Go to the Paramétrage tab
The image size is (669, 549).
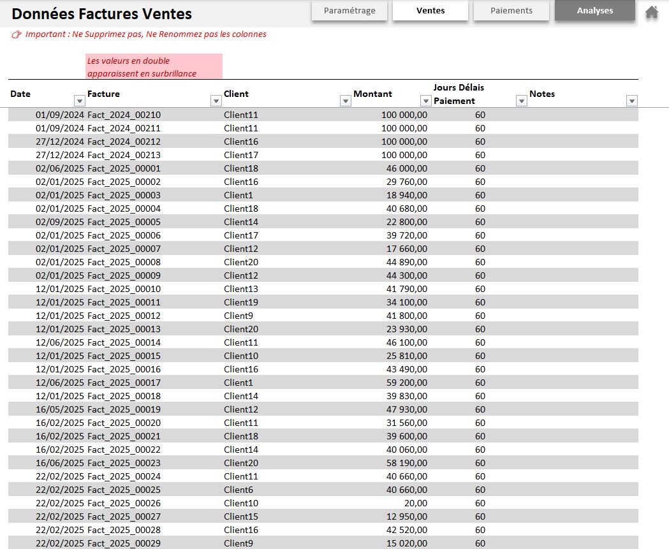349,11
